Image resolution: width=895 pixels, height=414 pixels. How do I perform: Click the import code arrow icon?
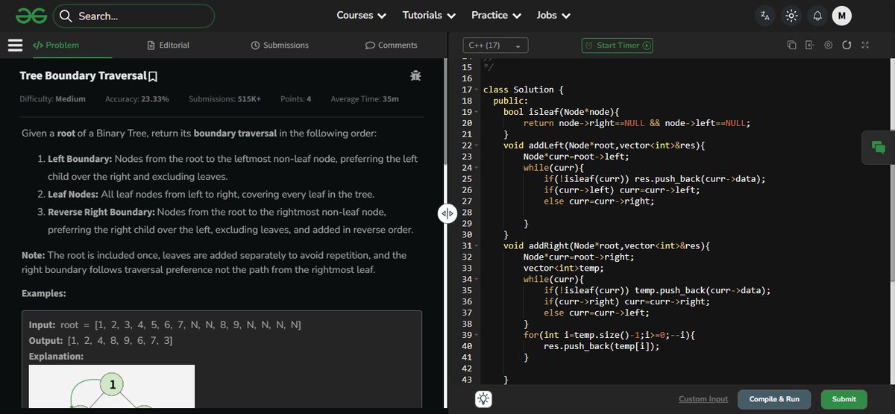[810, 46]
